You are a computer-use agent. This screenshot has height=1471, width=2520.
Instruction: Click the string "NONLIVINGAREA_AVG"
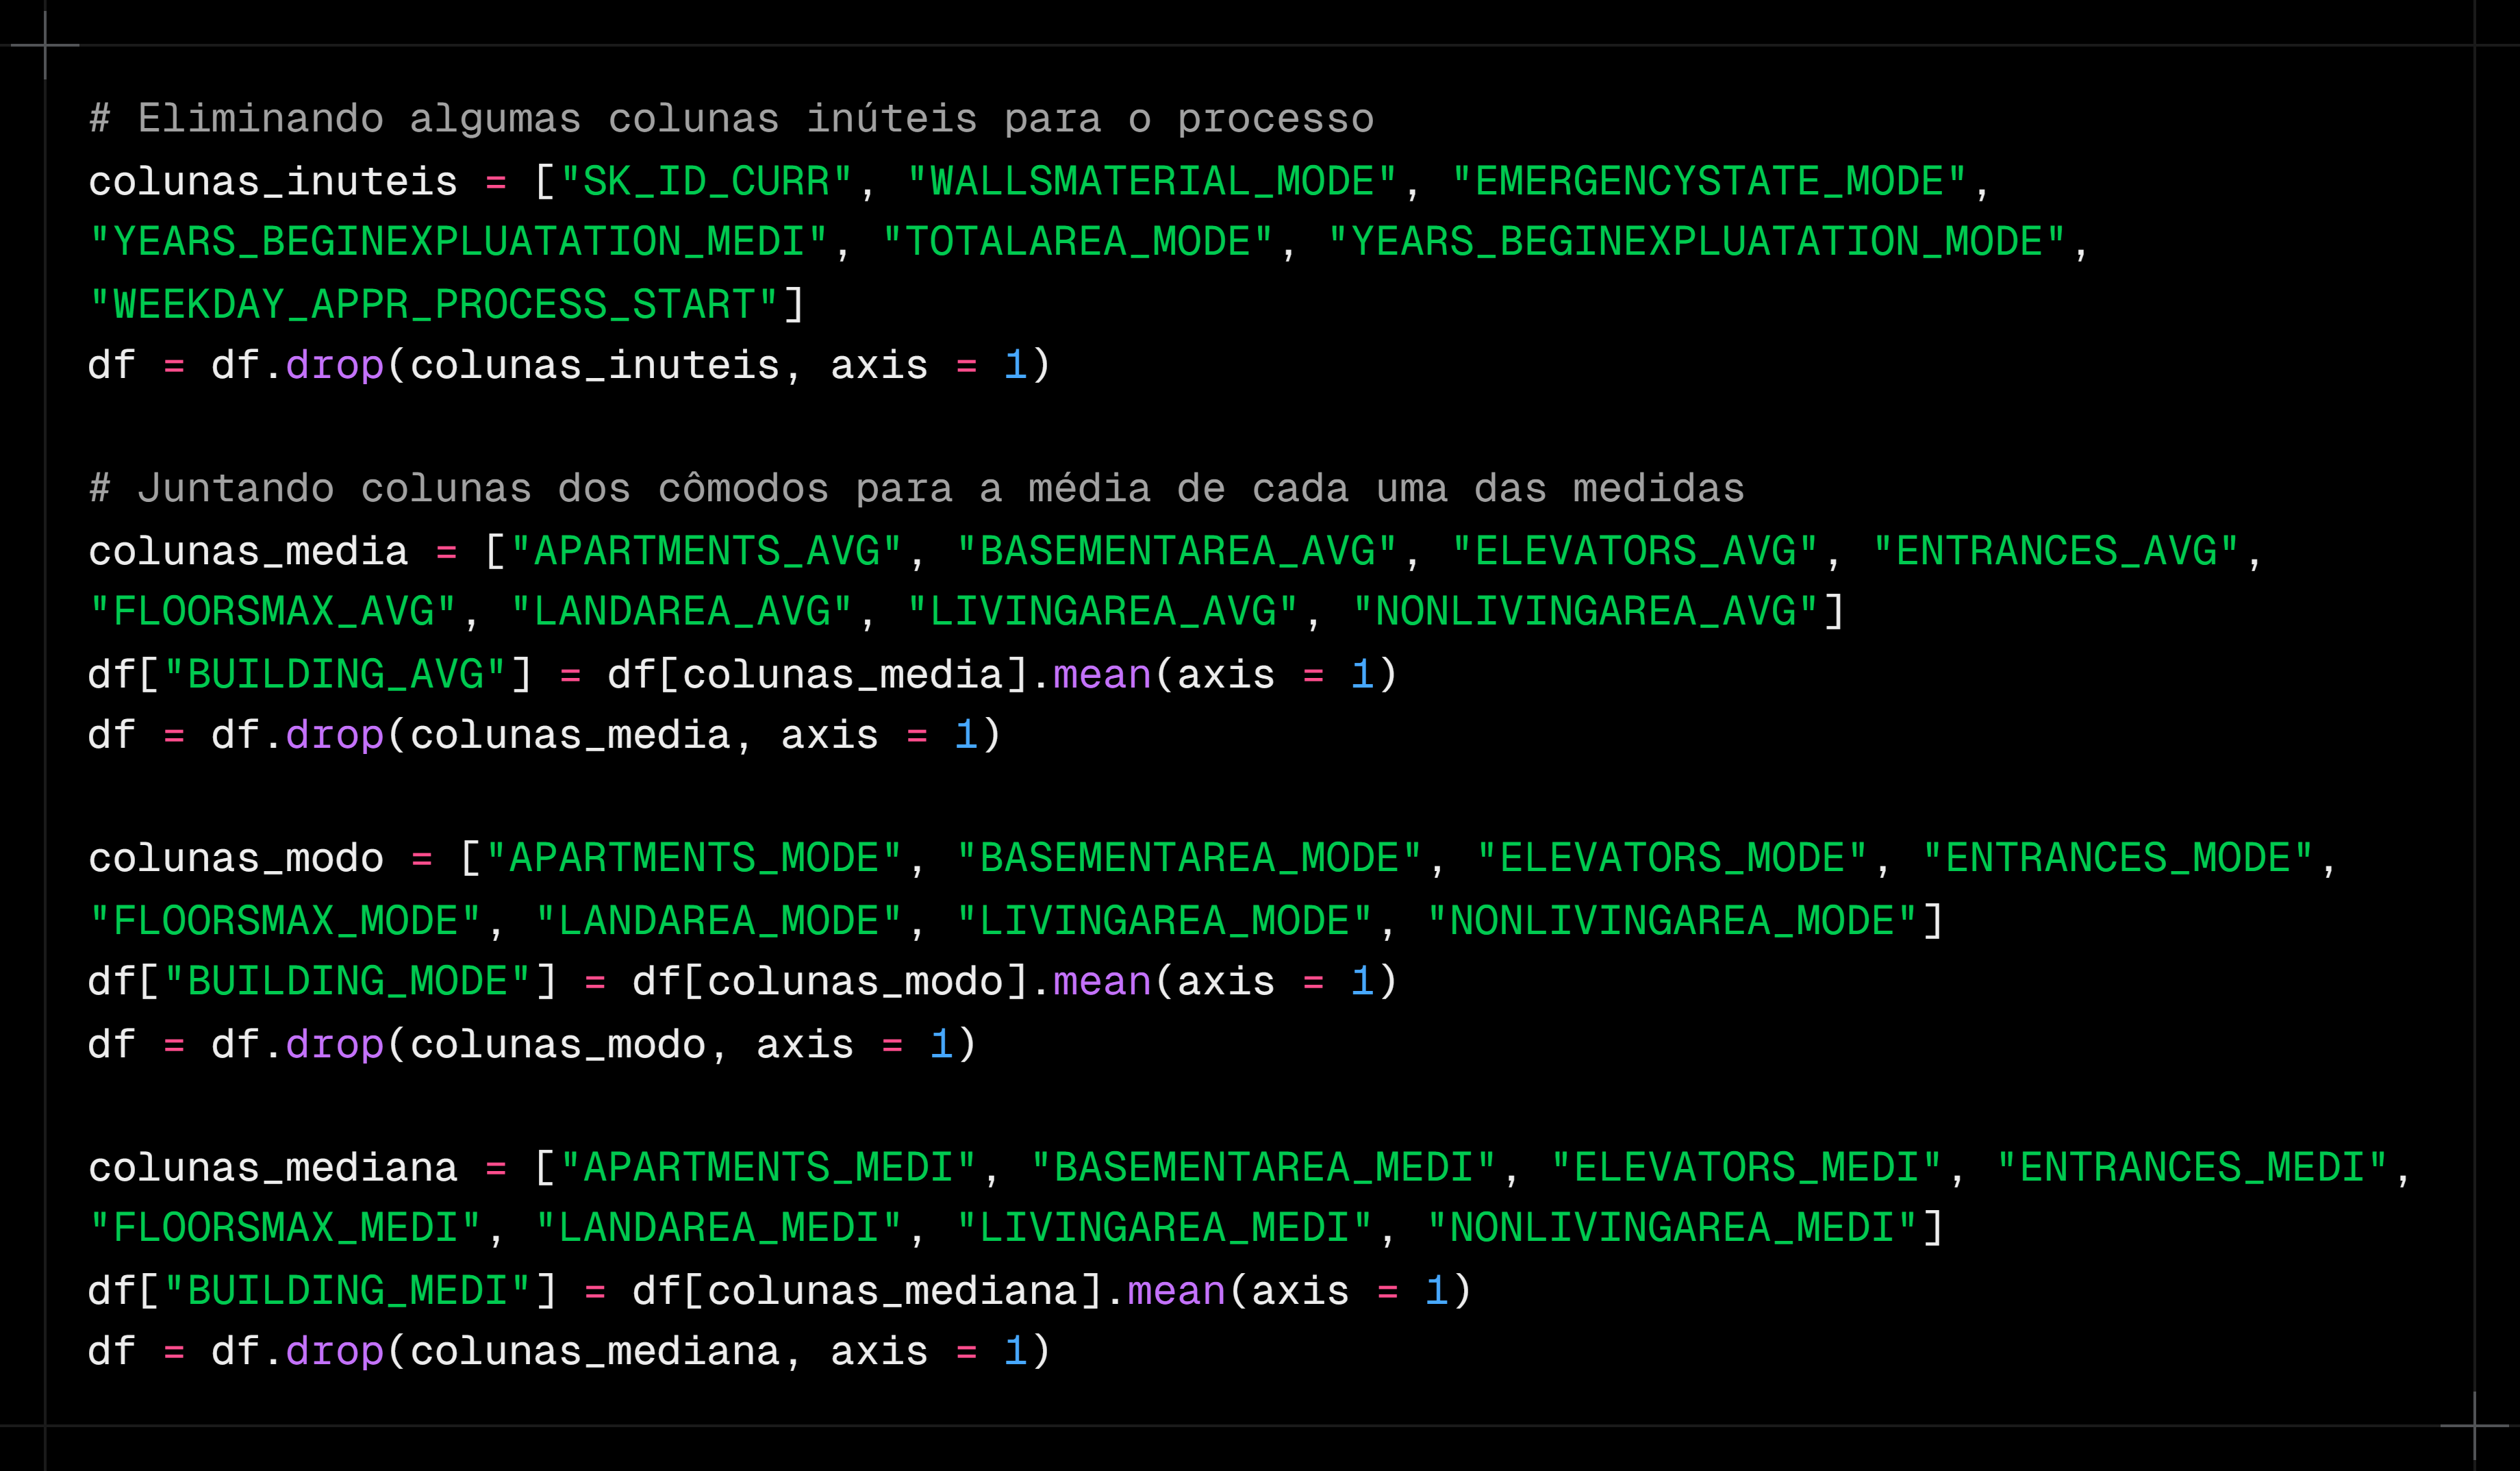[x=1585, y=612]
